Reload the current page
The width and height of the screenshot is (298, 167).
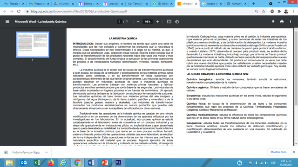[19, 11]
